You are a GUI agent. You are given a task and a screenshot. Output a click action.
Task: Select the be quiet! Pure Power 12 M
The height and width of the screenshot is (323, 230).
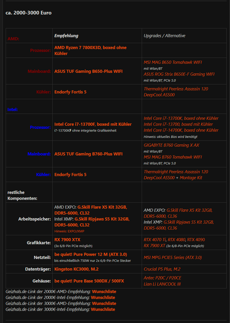[x=91, y=254]
